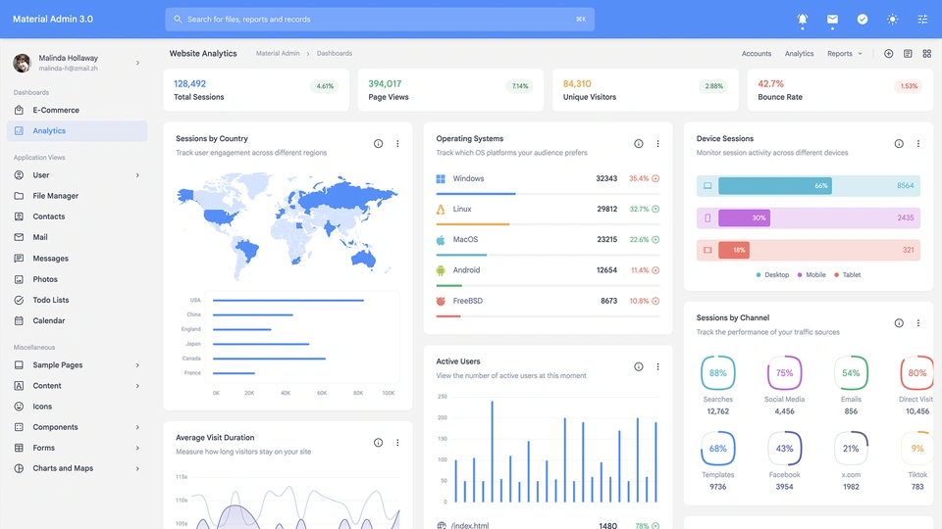Click the add plus circle icon
This screenshot has width=942, height=529.
tap(889, 53)
